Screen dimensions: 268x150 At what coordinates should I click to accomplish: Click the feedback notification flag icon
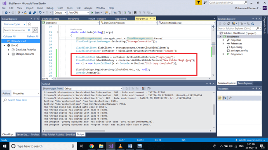click(x=199, y=2)
